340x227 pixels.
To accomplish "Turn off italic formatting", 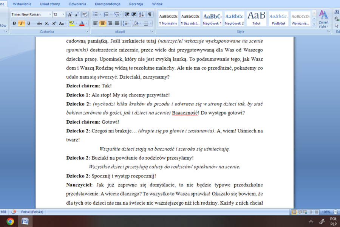I will 21,23.
